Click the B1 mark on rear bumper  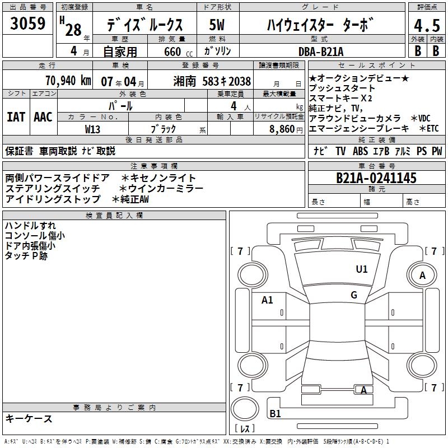click(x=275, y=413)
